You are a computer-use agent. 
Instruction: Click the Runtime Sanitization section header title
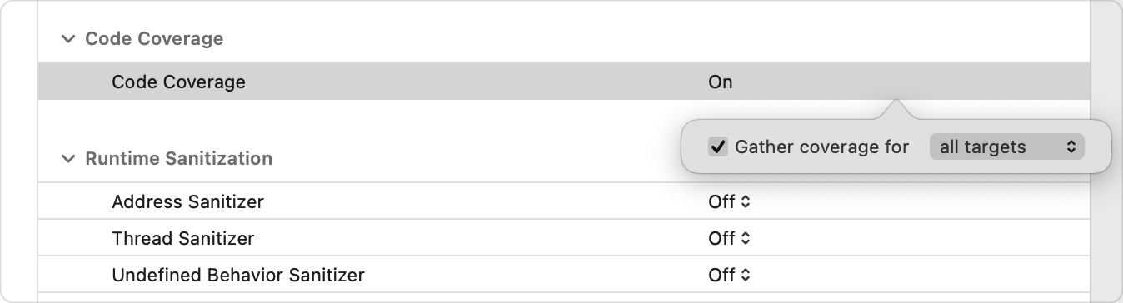pos(178,158)
